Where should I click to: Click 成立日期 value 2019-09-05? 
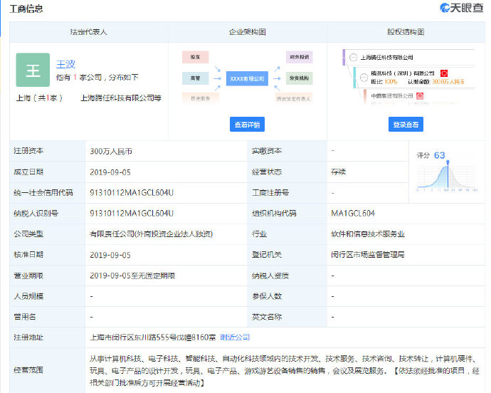[x=110, y=172]
